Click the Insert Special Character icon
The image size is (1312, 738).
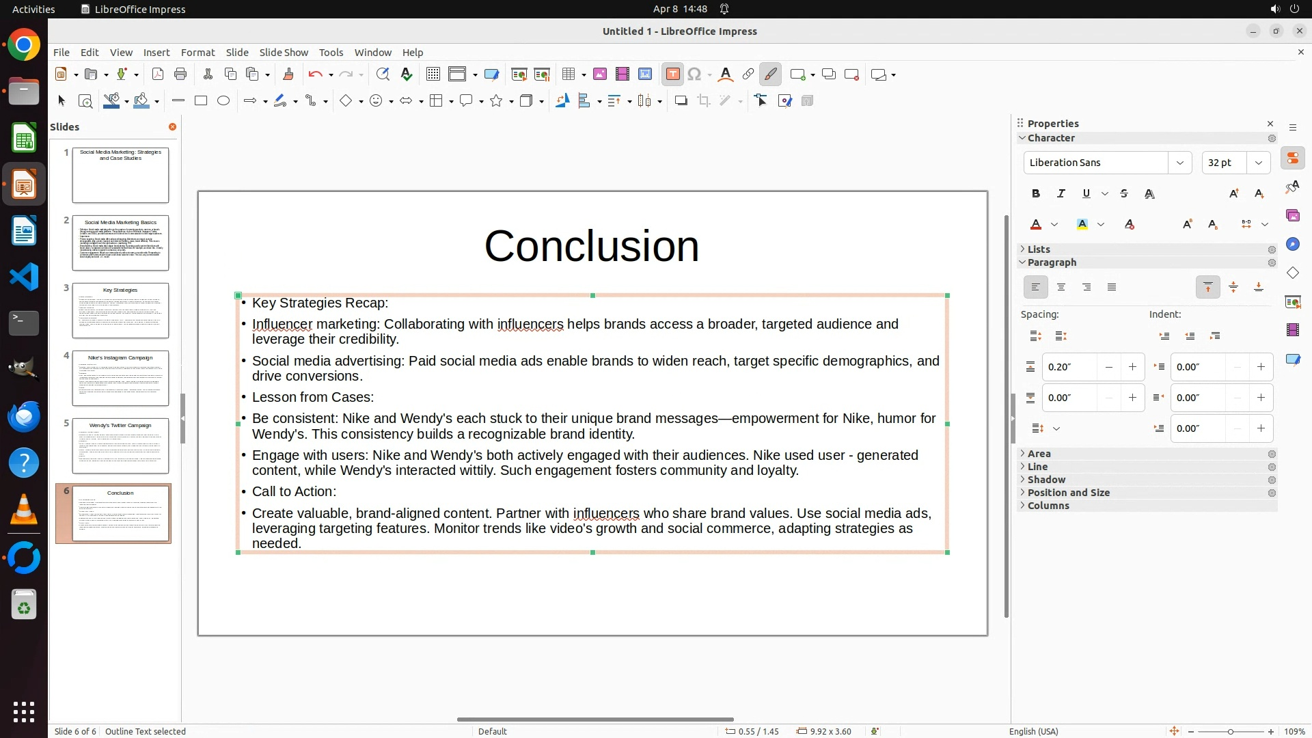(x=694, y=74)
